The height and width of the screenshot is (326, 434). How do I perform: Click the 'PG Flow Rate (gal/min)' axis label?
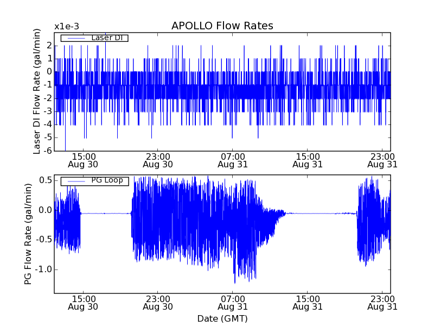point(28,234)
